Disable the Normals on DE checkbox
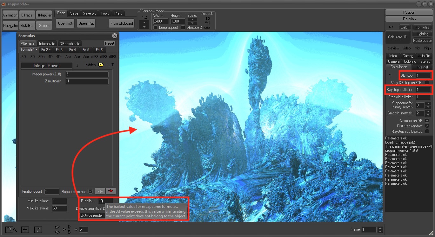Viewport: 435px width, 237px height. (x=427, y=121)
